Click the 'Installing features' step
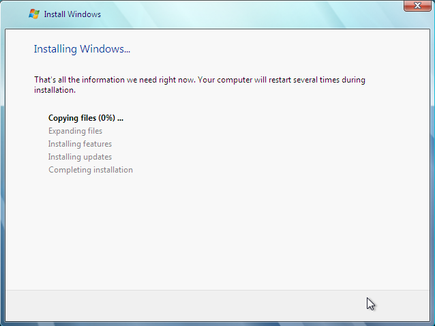The width and height of the screenshot is (435, 326). [80, 144]
